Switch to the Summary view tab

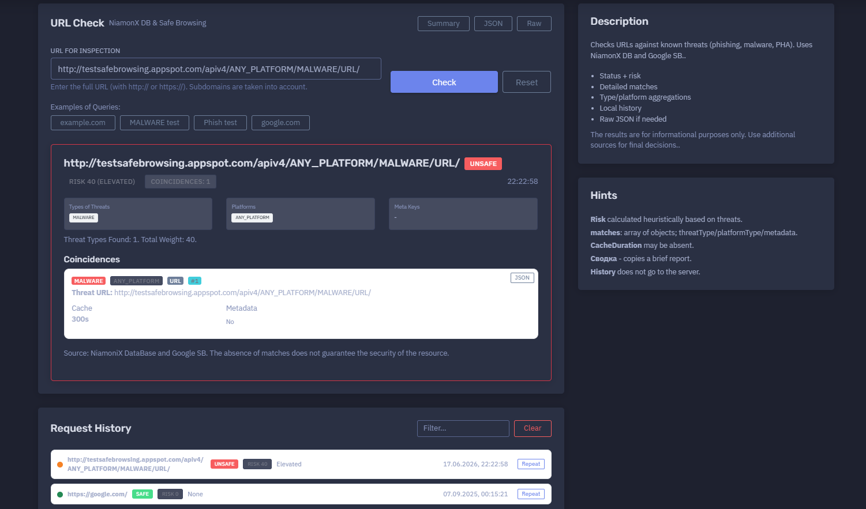pyautogui.click(x=443, y=24)
